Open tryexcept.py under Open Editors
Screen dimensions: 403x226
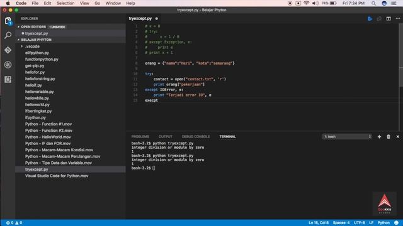[37, 33]
